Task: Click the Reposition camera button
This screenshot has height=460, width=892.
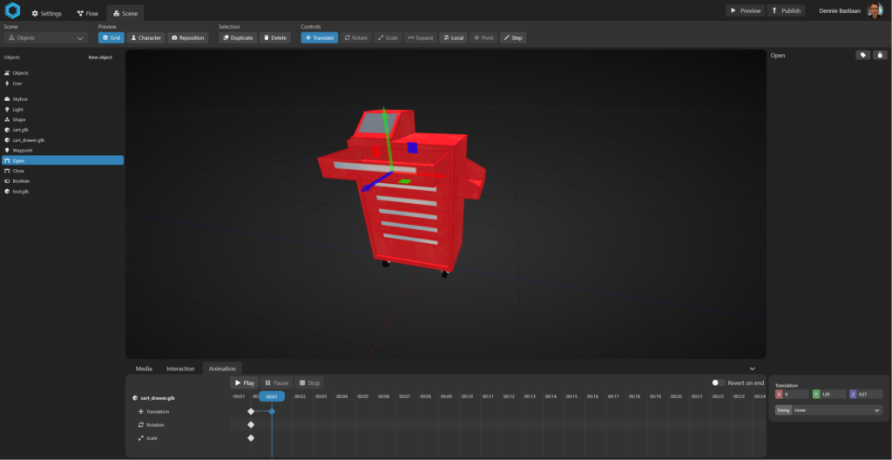Action: click(188, 38)
